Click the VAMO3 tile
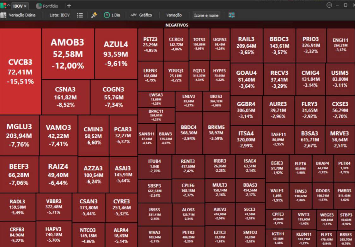Image resolution: width=355 pixels, height=247 pixels. (58, 135)
